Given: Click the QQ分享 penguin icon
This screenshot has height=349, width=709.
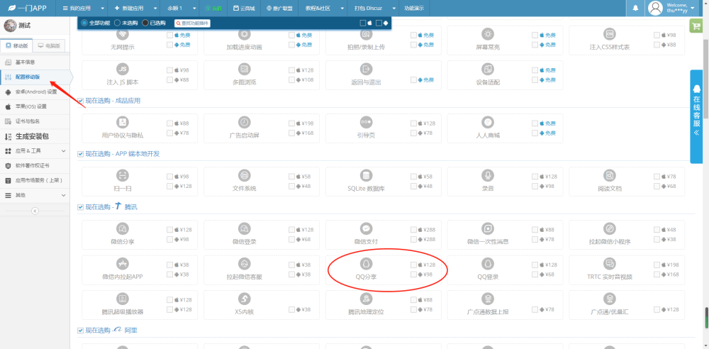Looking at the screenshot, I should coord(367,263).
